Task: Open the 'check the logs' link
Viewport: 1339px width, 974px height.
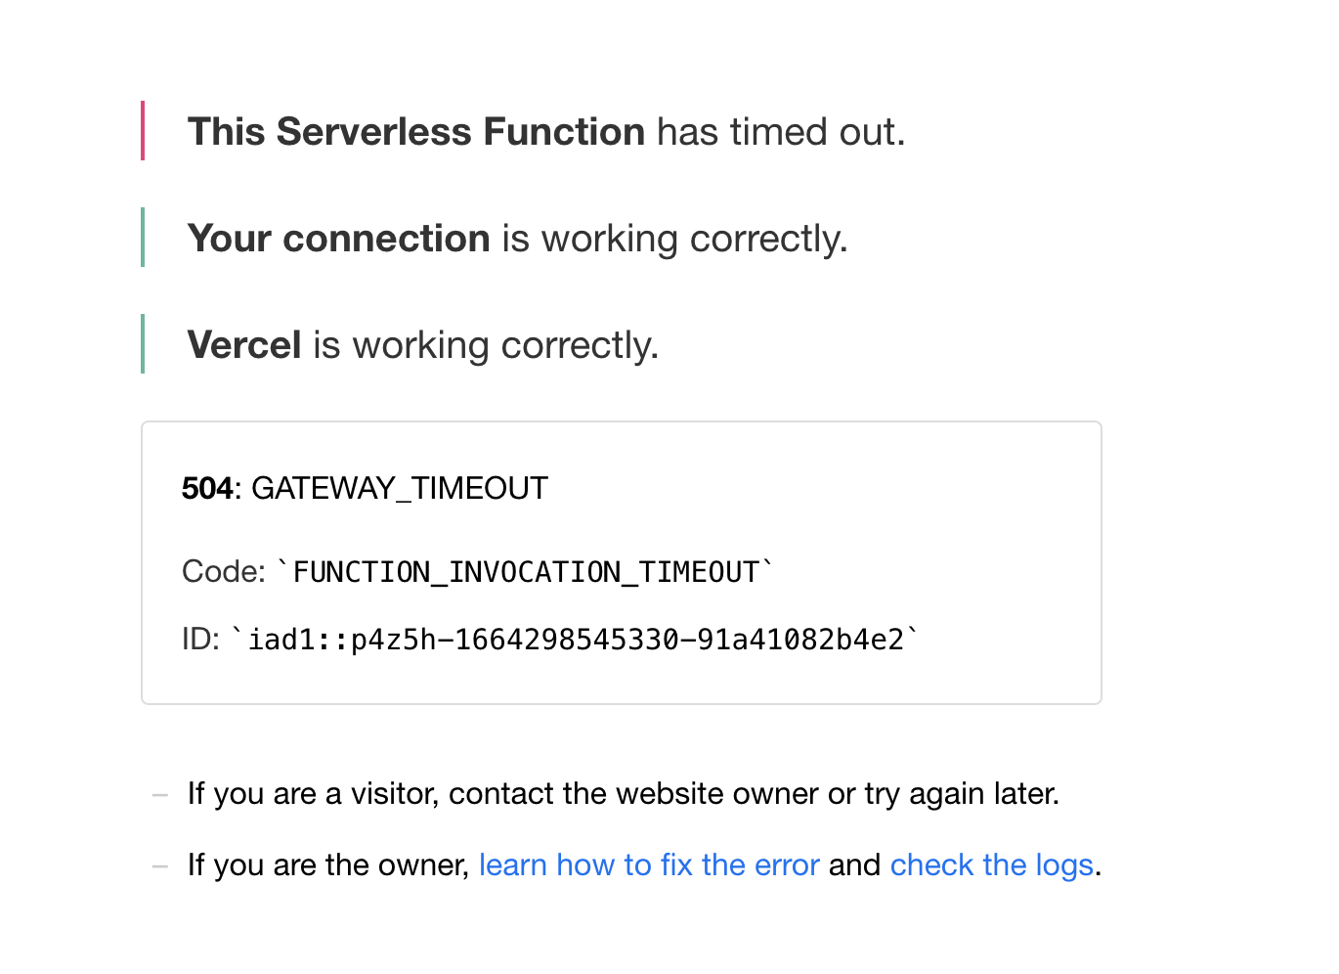Action: (x=991, y=864)
